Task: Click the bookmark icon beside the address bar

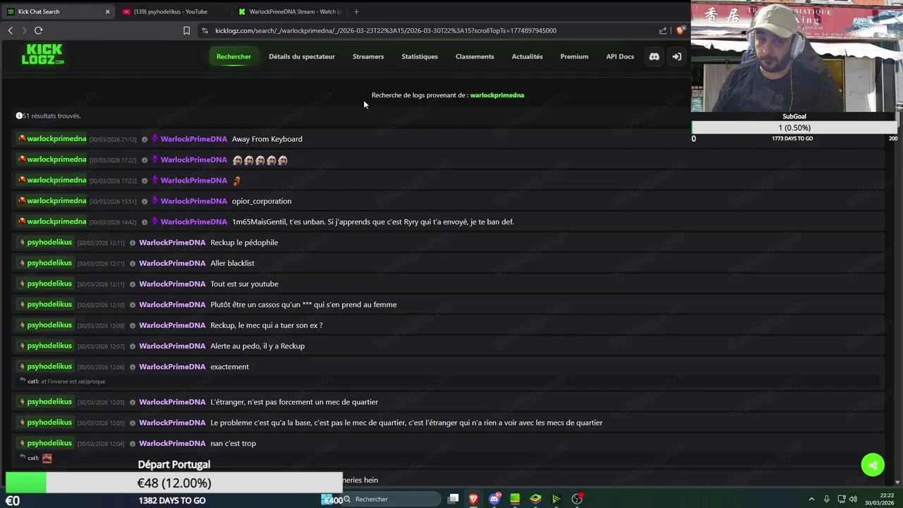Action: [186, 30]
